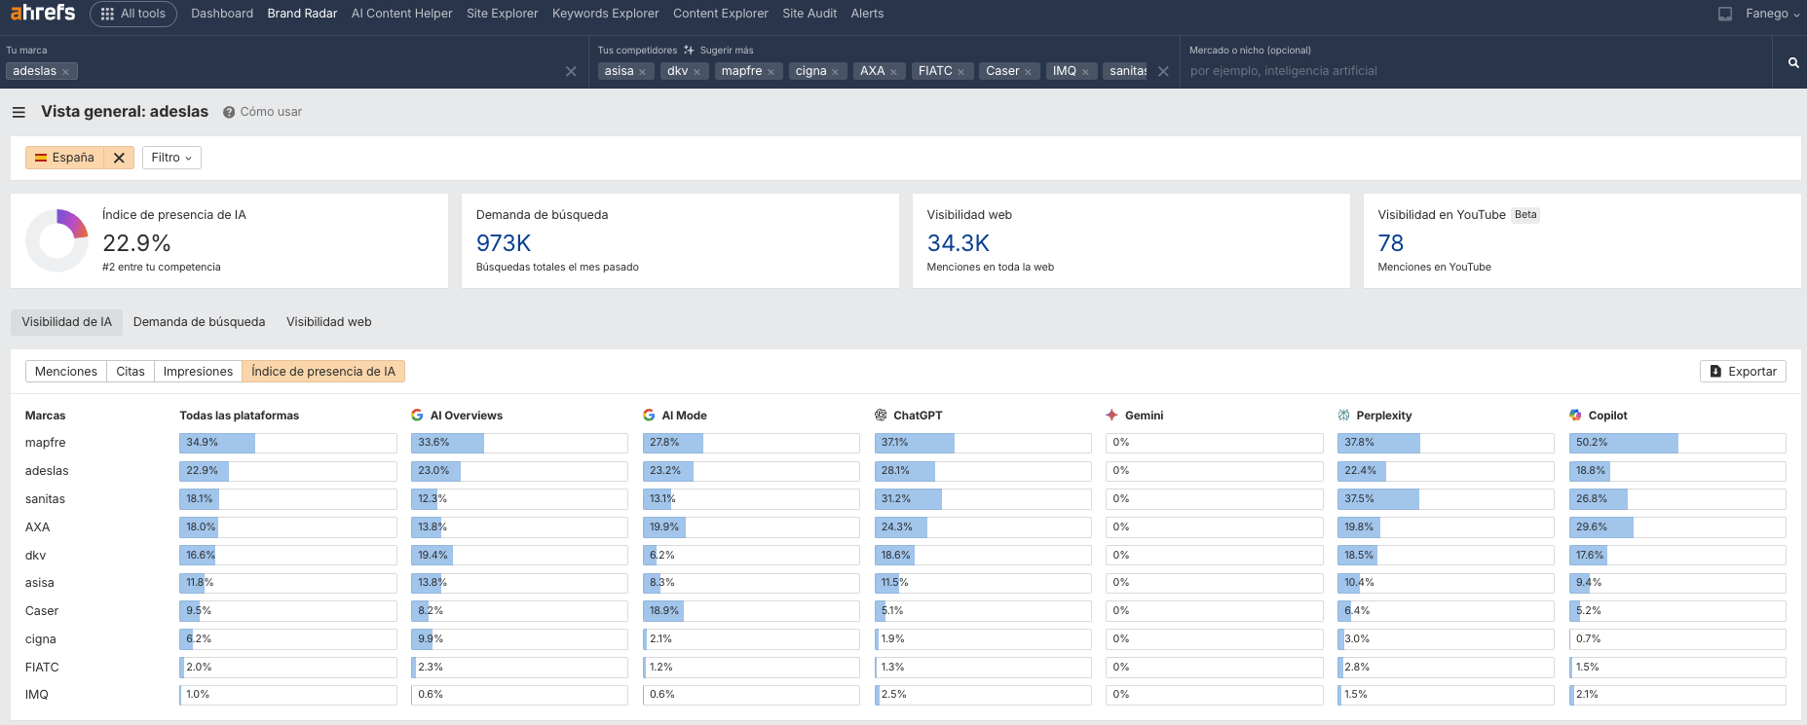Remove the adeslas brand tag
The height and width of the screenshot is (725, 1807).
click(x=65, y=72)
